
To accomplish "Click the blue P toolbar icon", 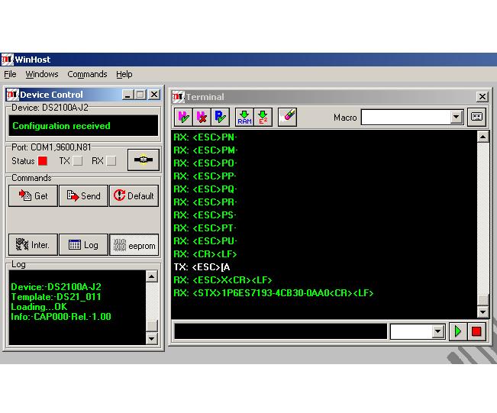I will [x=220, y=117].
